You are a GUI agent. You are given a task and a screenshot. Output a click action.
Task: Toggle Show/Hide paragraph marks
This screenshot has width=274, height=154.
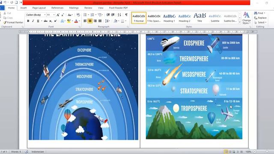point(126,15)
